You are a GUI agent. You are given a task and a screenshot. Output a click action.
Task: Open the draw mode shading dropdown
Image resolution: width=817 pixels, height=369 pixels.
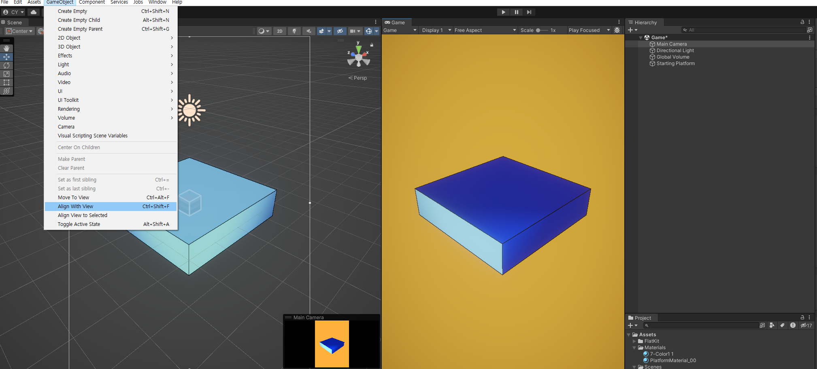(264, 31)
